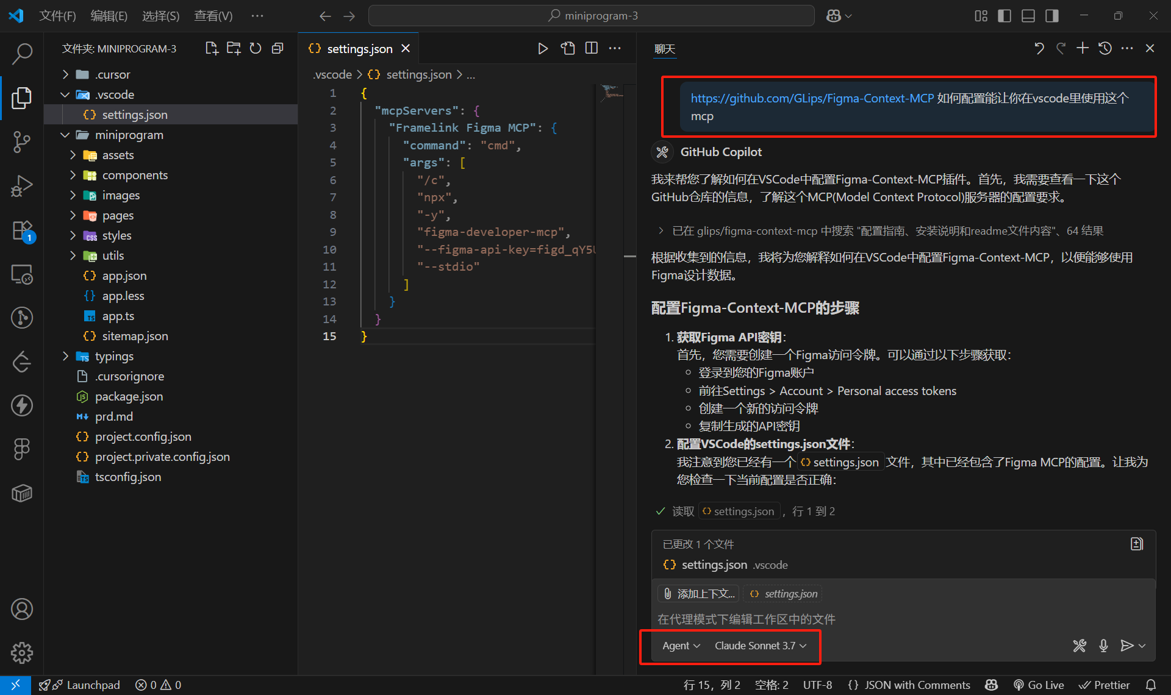Open Remote Explorer view icon
Image resolution: width=1171 pixels, height=695 pixels.
point(22,274)
